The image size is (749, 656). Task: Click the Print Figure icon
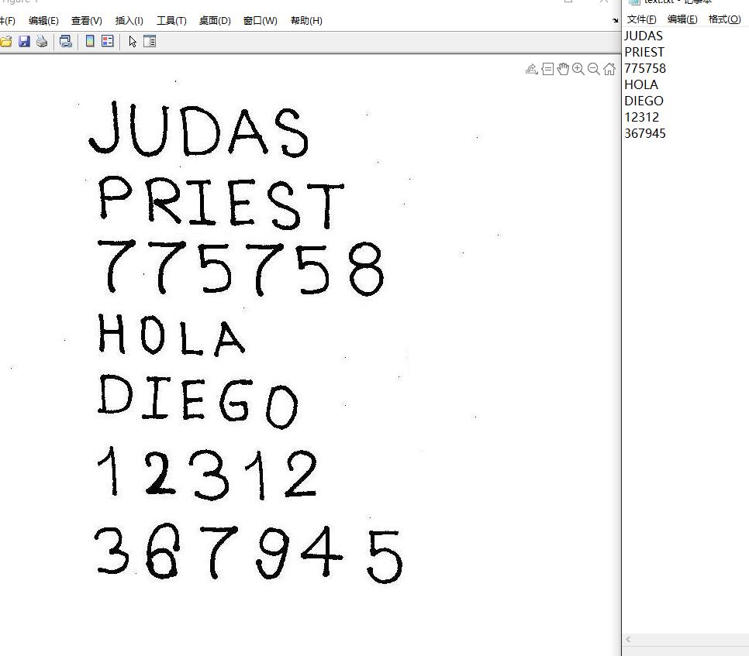[x=42, y=42]
